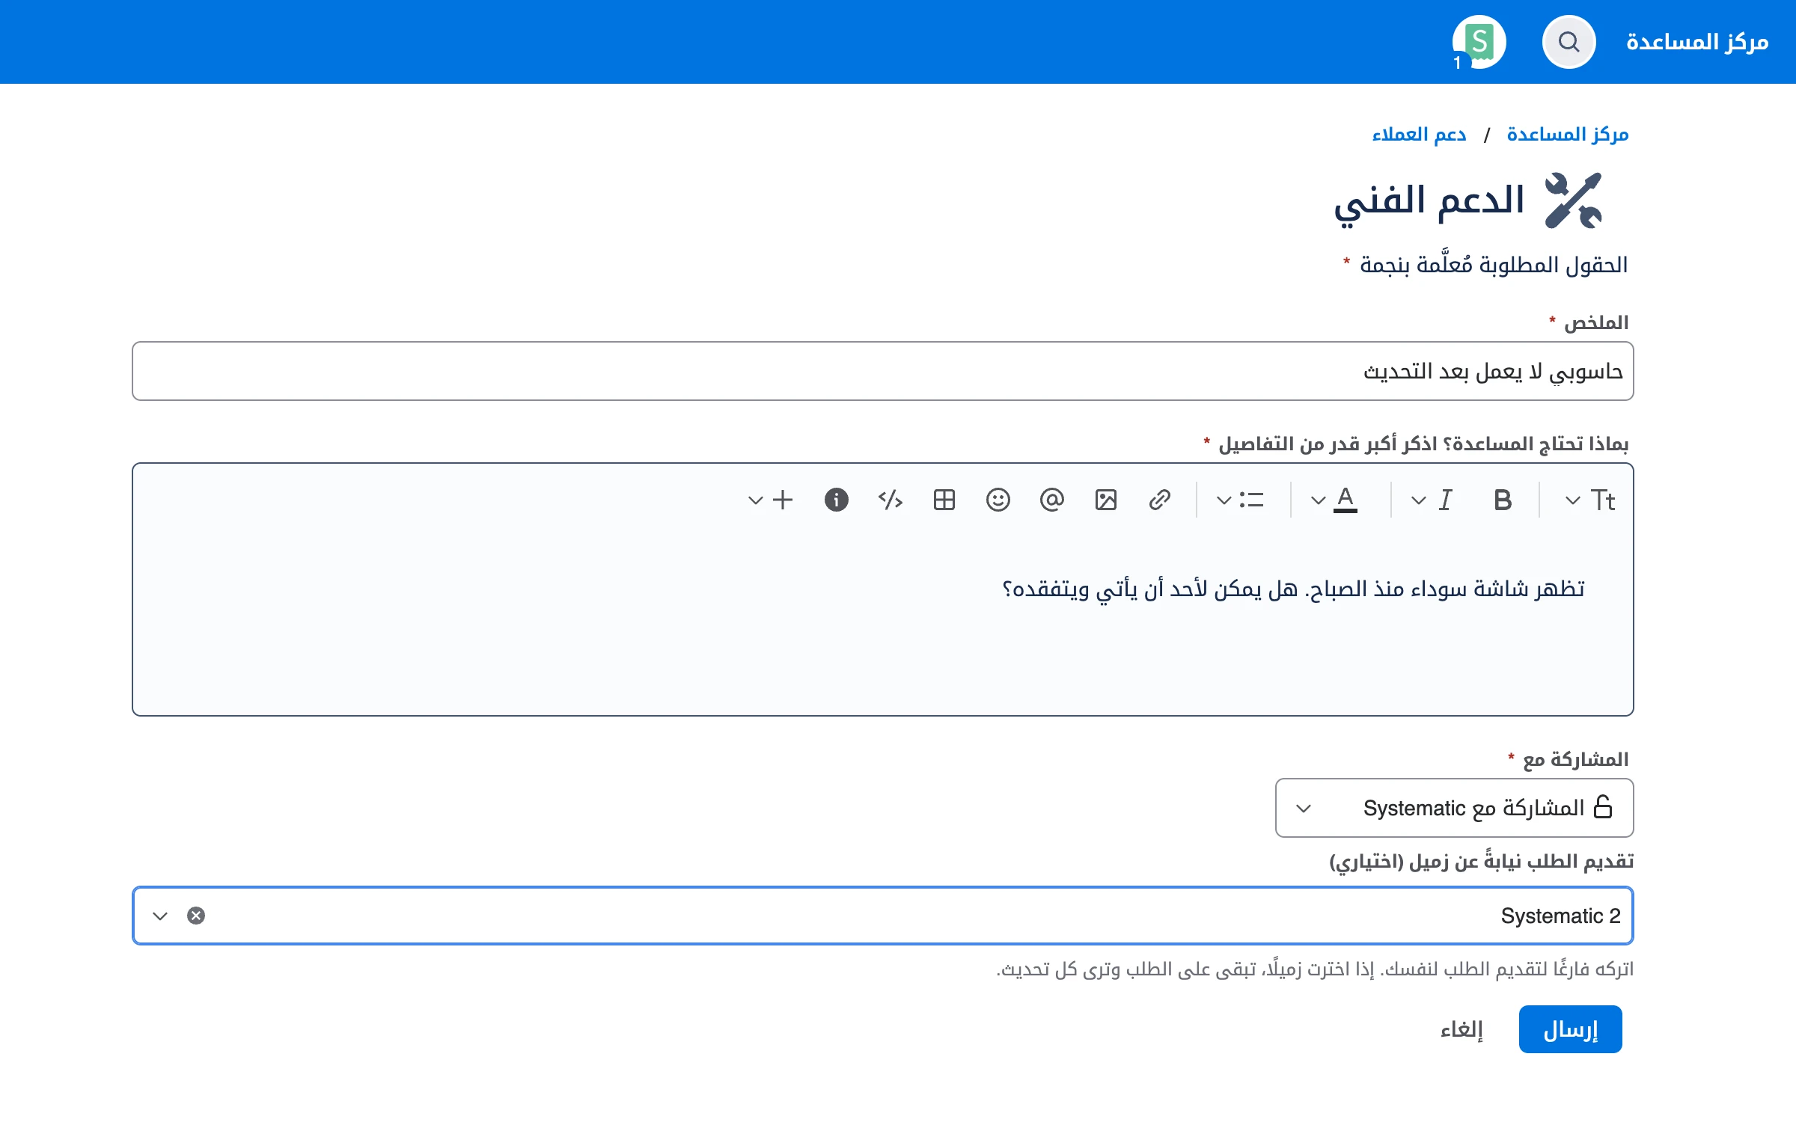Expand text color dropdown arrow
Screen dimensions: 1796x1122
(1318, 500)
